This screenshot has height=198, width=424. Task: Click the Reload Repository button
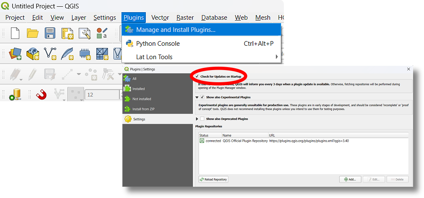tap(213, 180)
